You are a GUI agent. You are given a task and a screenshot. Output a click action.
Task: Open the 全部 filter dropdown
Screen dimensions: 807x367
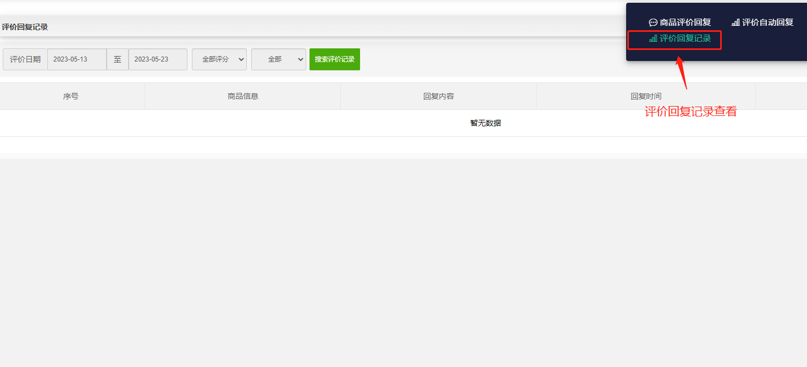coord(278,59)
